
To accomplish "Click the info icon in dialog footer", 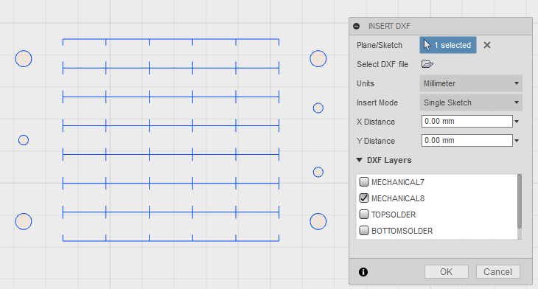I will [363, 272].
